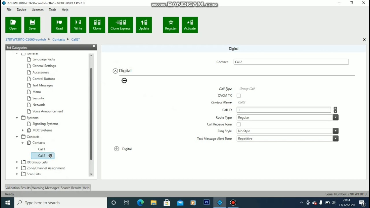Click the Clone Express toolbar button

(121, 25)
